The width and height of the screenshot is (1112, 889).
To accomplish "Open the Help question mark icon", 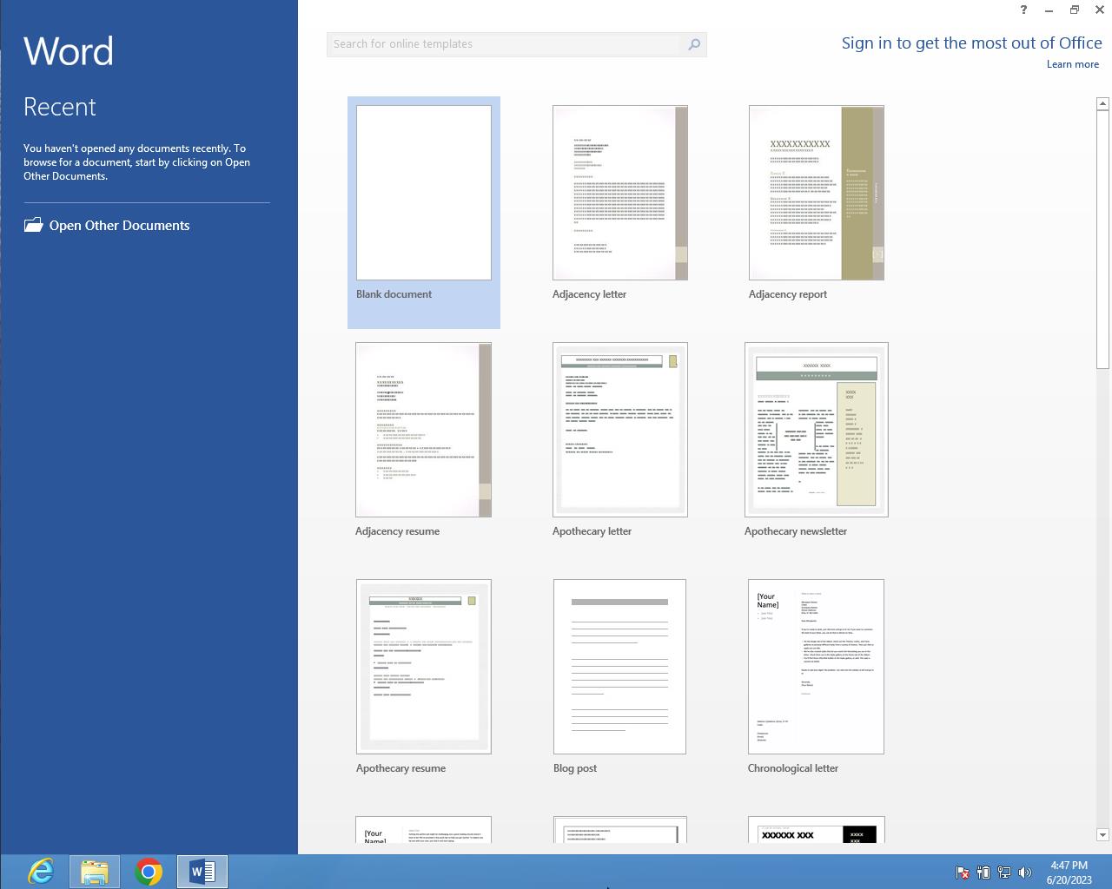I will point(1023,10).
